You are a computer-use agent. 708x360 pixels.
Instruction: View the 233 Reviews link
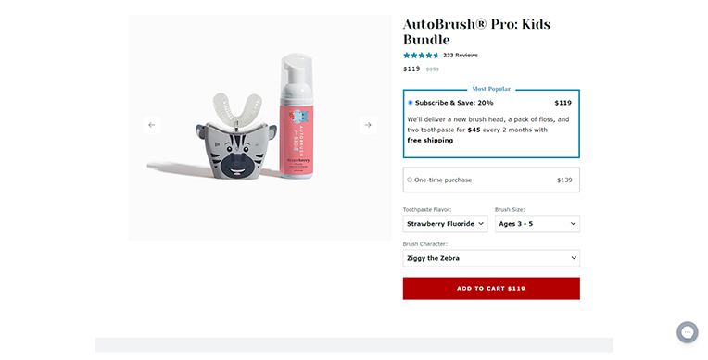coord(461,56)
